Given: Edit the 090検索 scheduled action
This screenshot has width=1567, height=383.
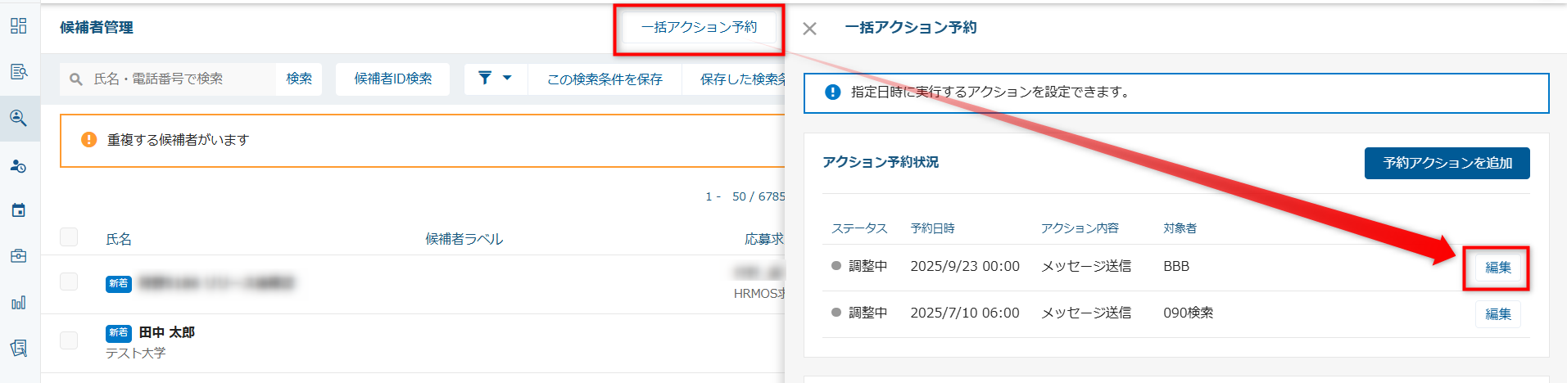Looking at the screenshot, I should point(1497,314).
